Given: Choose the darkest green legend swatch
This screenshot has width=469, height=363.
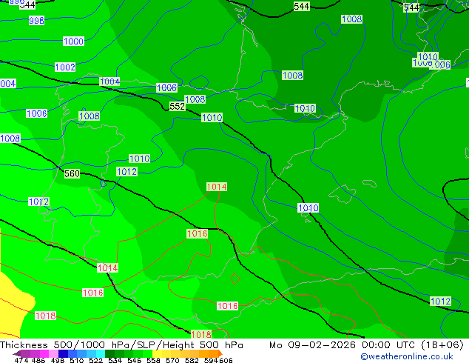Looking at the screenshot, I should (x=110, y=353).
